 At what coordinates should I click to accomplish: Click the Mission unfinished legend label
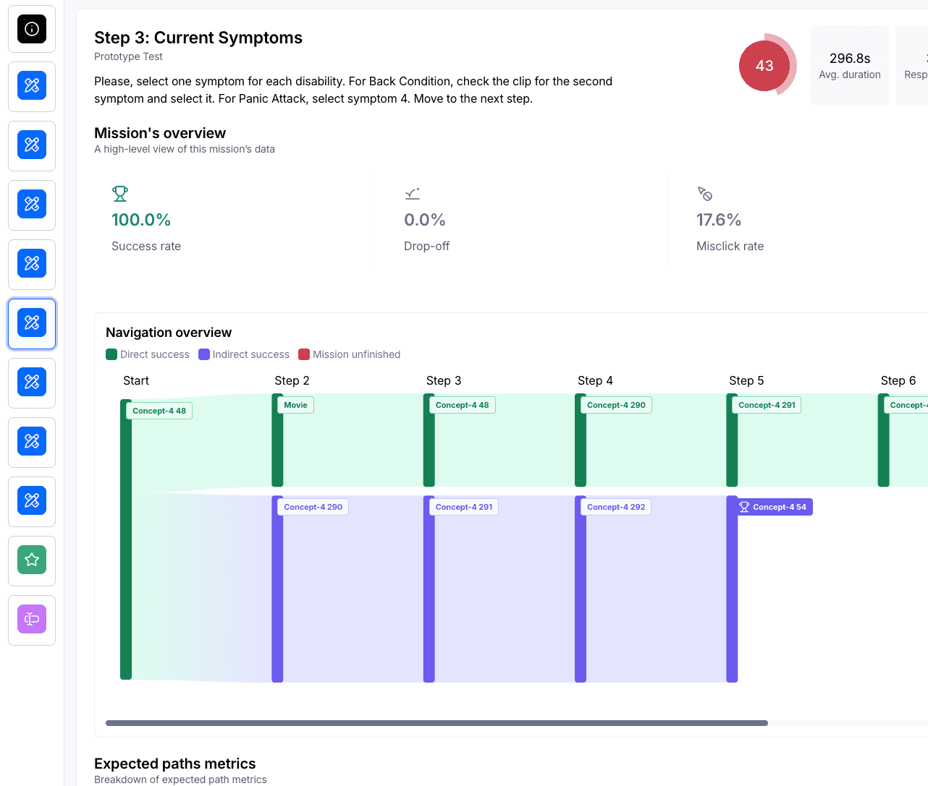(356, 354)
